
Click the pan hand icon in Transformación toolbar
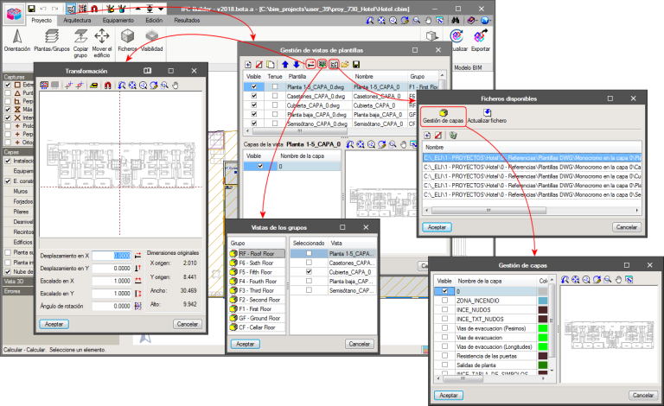click(x=175, y=86)
